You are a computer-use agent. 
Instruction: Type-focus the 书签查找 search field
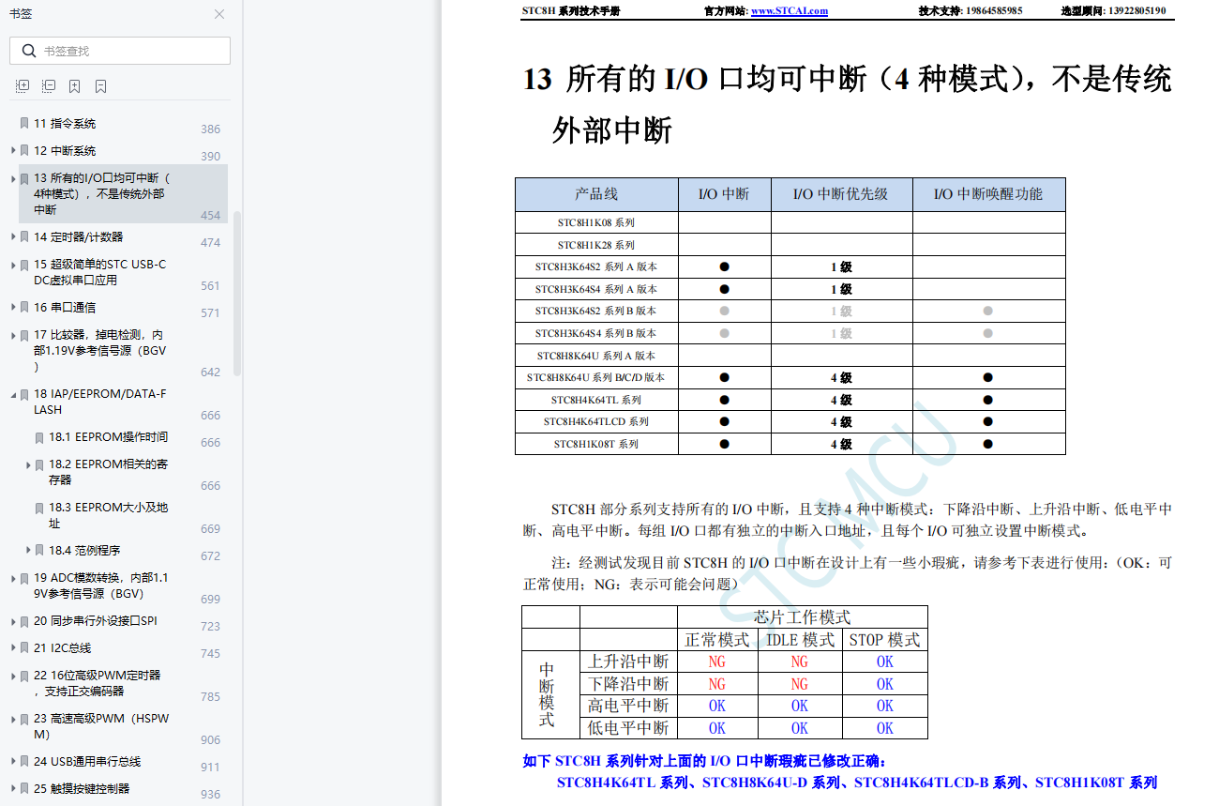(x=120, y=51)
